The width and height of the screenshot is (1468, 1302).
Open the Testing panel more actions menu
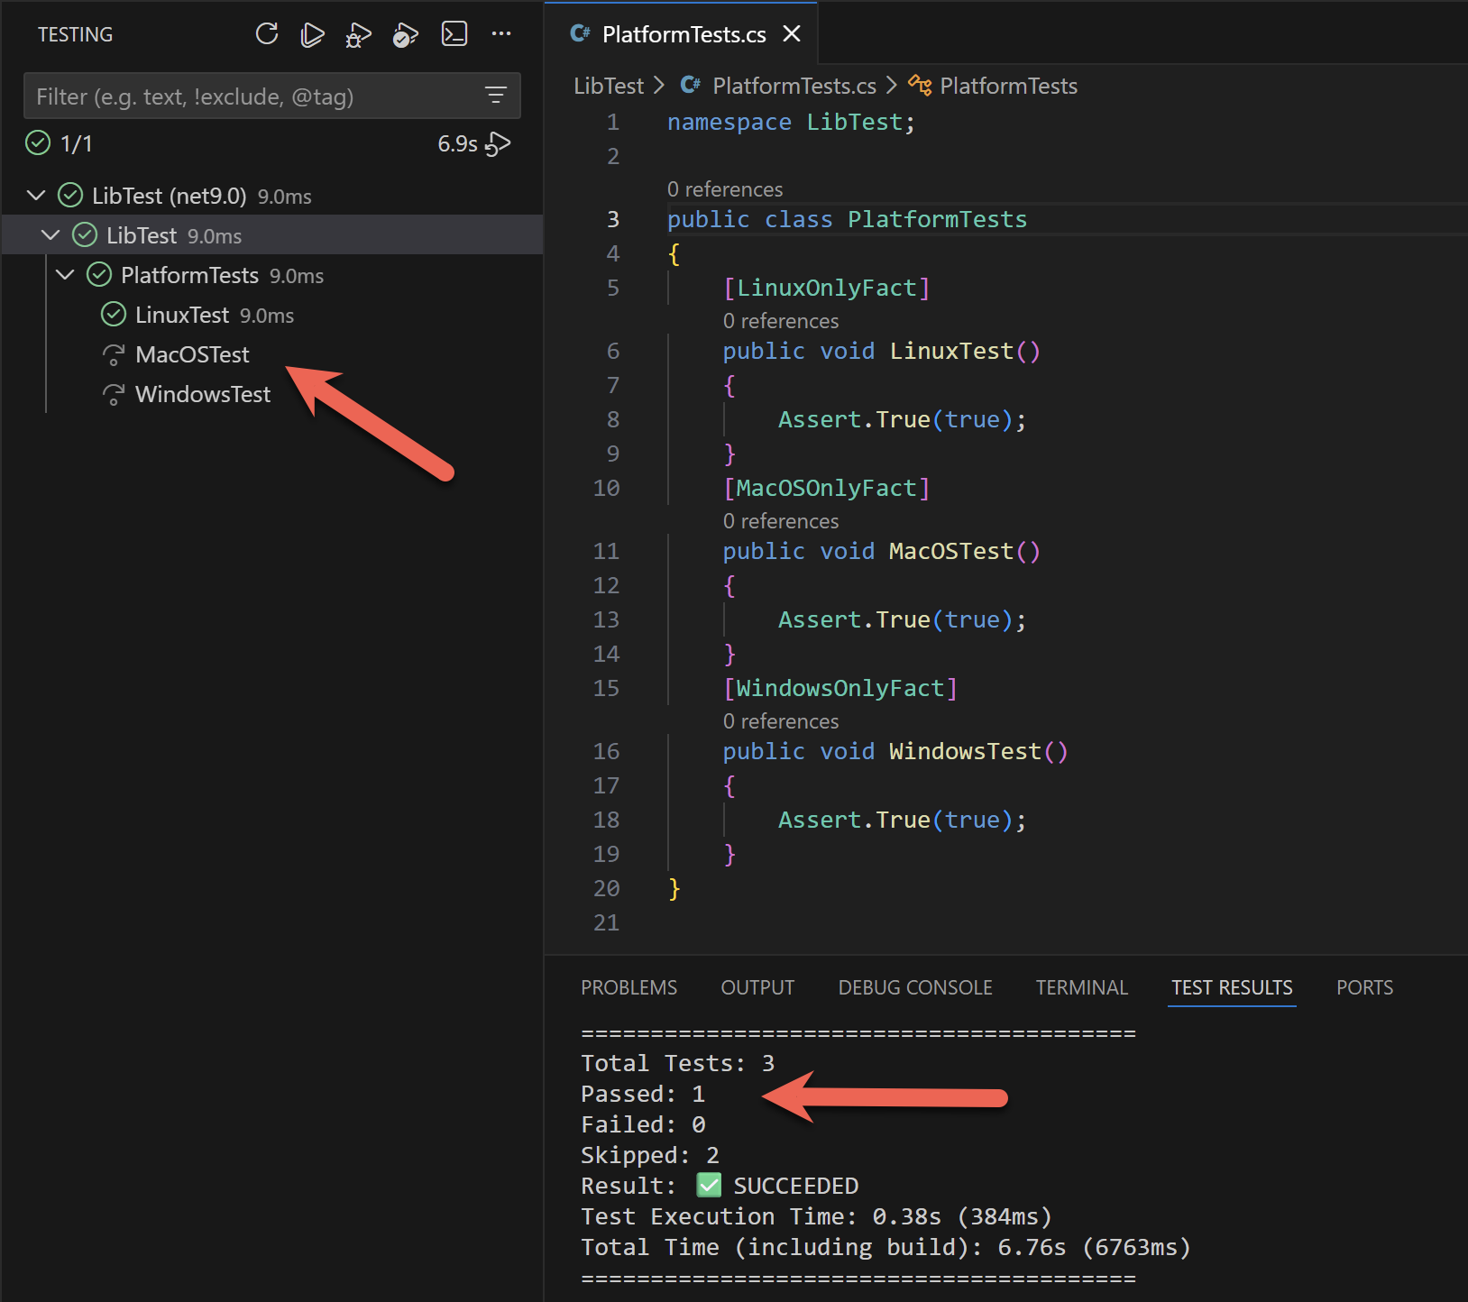pos(501,34)
